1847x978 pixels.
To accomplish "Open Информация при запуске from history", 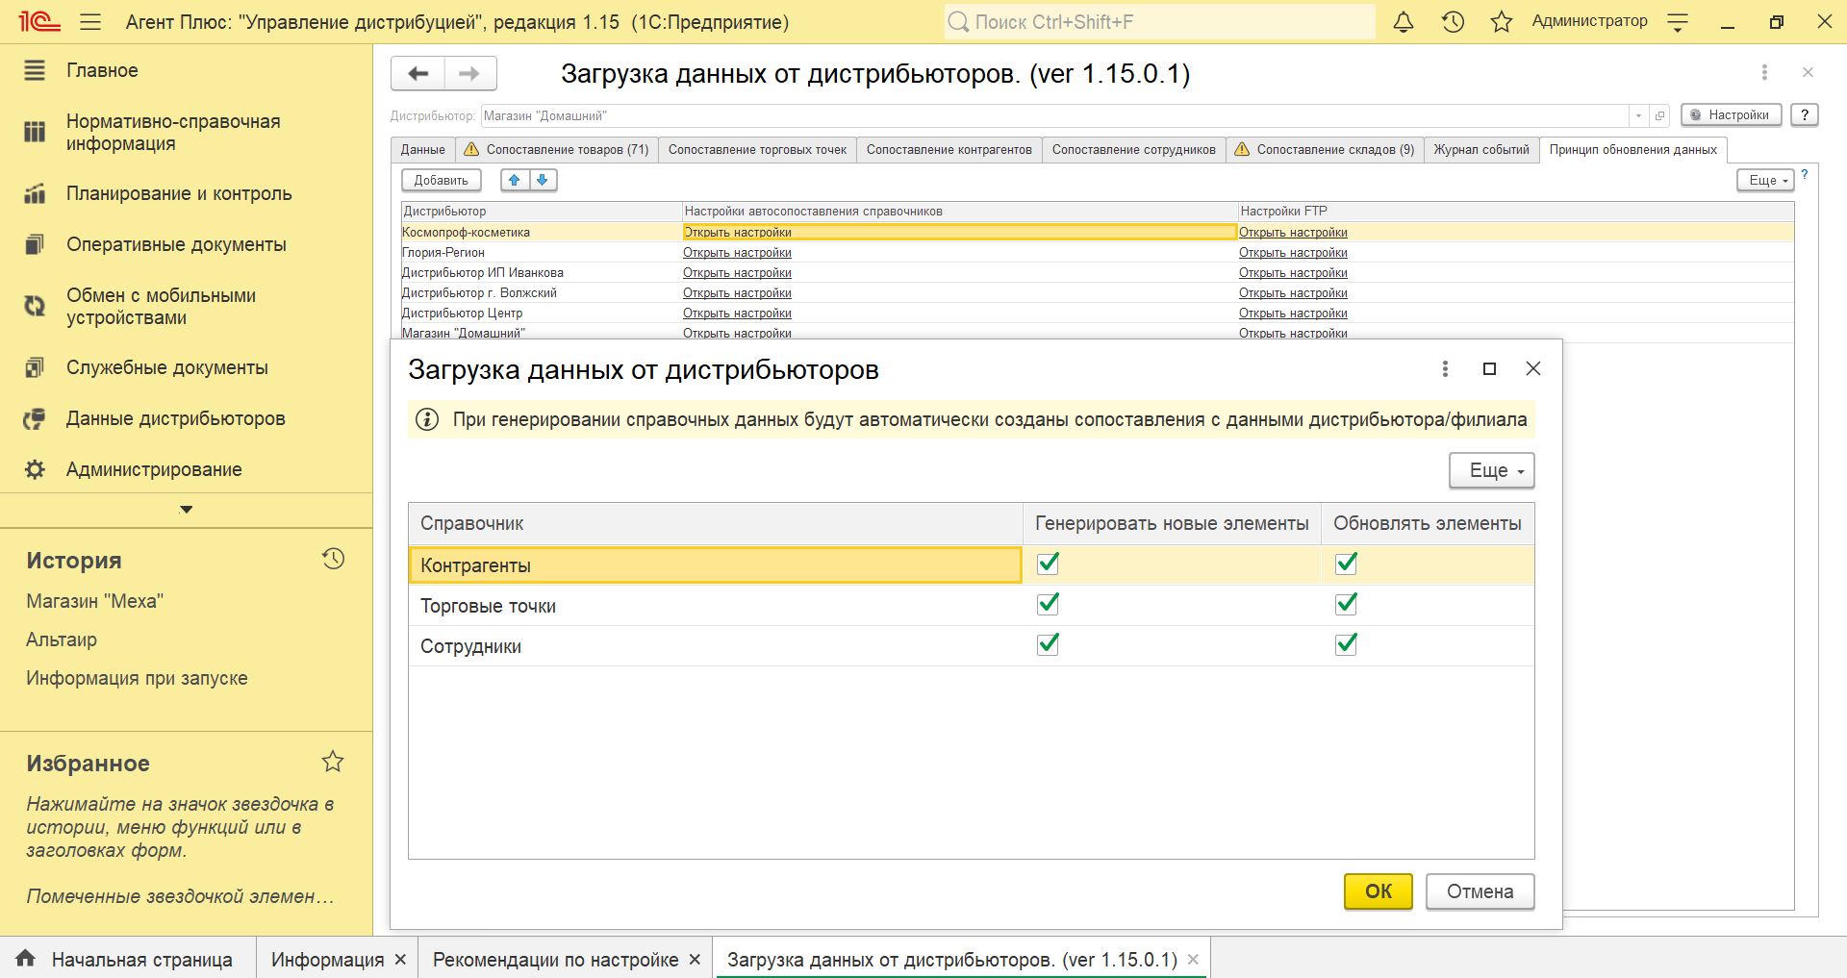I will [137, 678].
